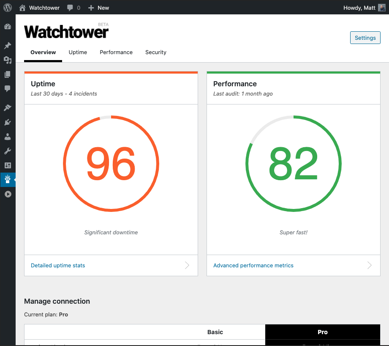The image size is (389, 346).
Task: Switch to the Uptime tab
Action: [x=78, y=52]
